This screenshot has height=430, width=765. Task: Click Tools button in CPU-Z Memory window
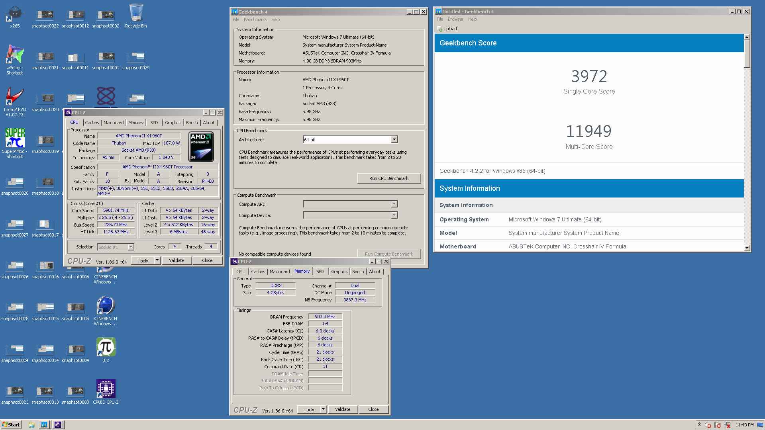(x=309, y=409)
